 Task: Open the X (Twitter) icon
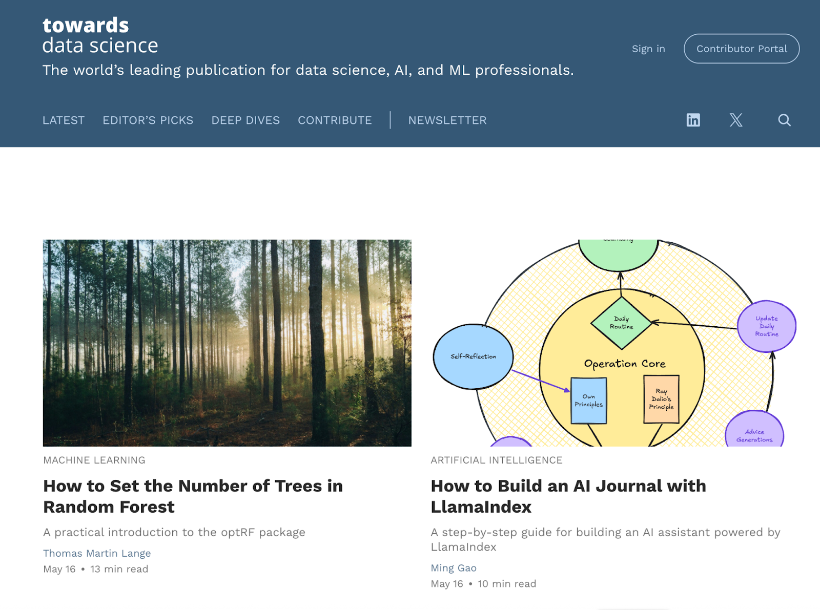pos(736,120)
